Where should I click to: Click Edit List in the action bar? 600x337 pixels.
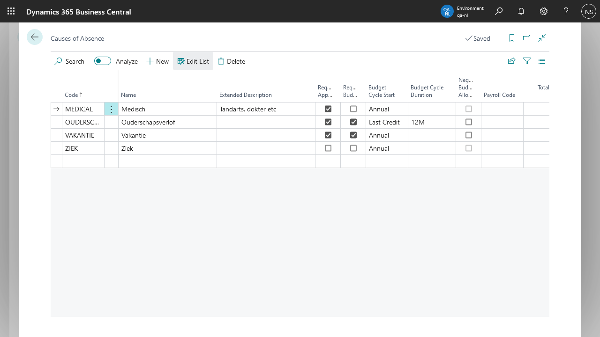pyautogui.click(x=193, y=61)
